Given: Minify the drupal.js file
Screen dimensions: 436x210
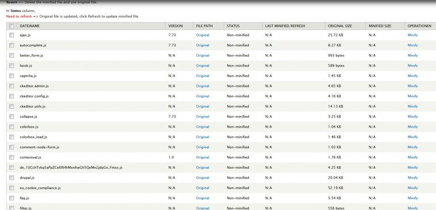Looking at the screenshot, I should pyautogui.click(x=413, y=178).
